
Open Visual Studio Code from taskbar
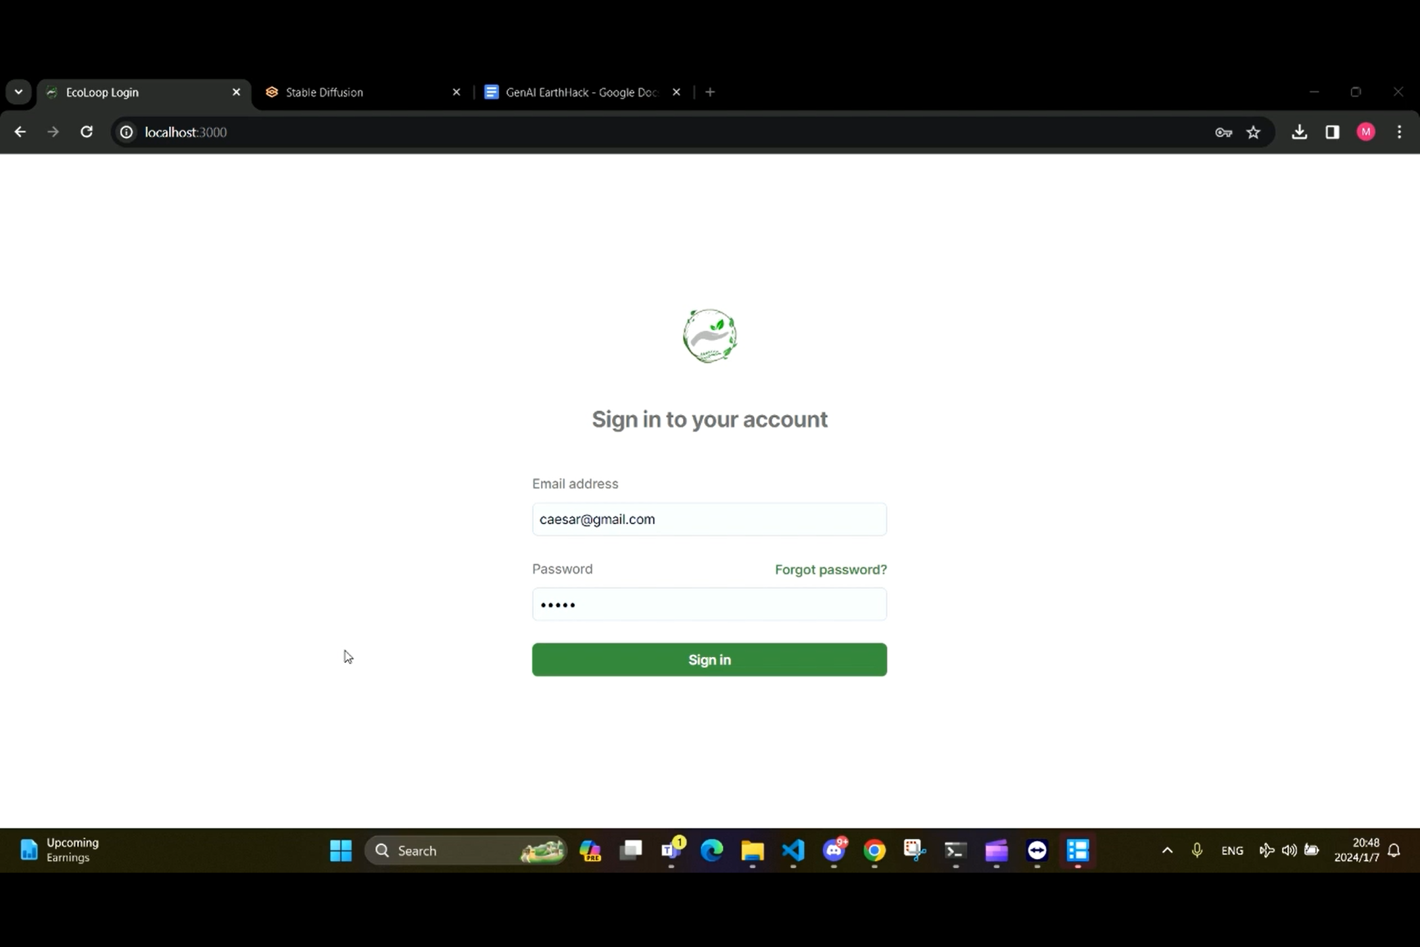click(793, 850)
